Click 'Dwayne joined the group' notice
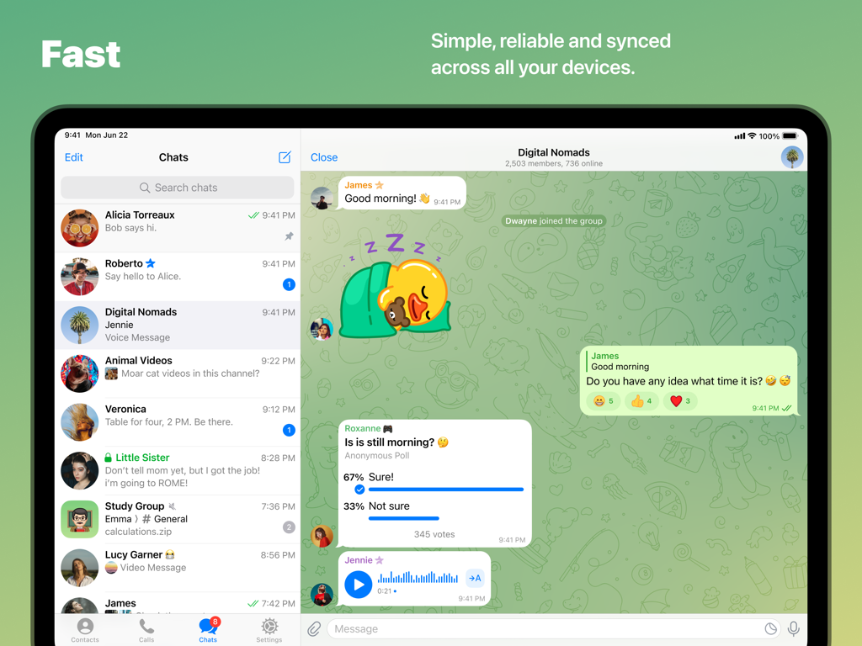This screenshot has height=646, width=862. tap(554, 221)
